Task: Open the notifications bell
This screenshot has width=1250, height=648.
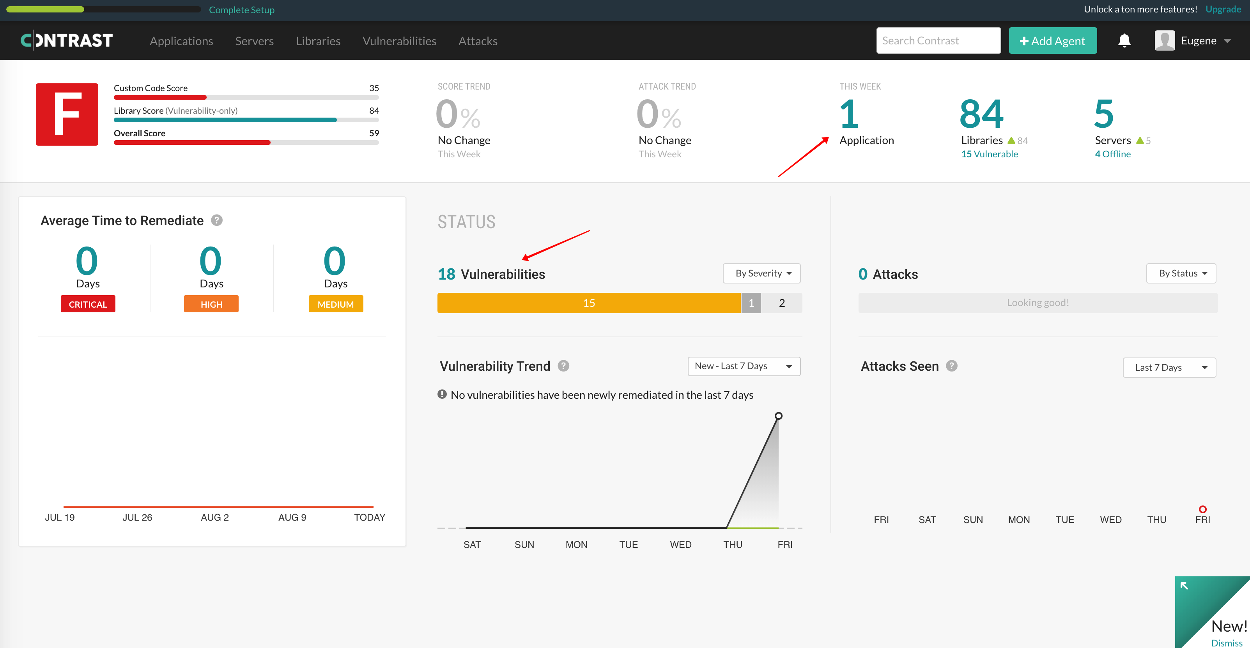Action: click(x=1124, y=41)
